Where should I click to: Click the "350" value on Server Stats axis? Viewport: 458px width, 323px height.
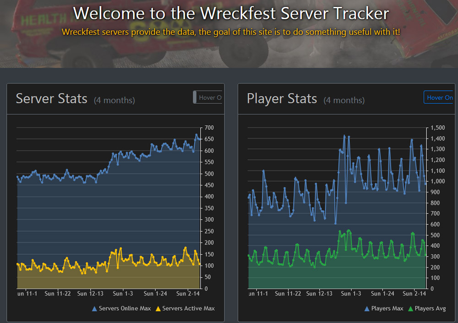click(209, 208)
